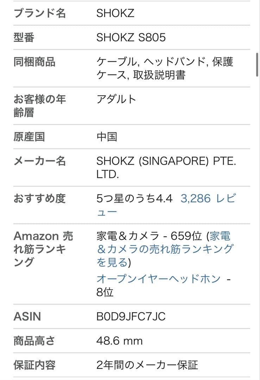
Task: Click the 48.6 mm product height value
Action: 119,341
